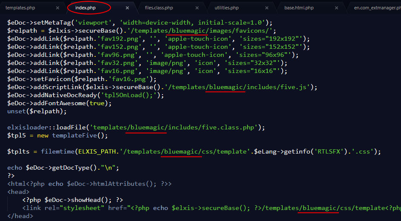401x221 pixels.
Task: Click the addFontAwesome(true) line
Action: coord(60,103)
